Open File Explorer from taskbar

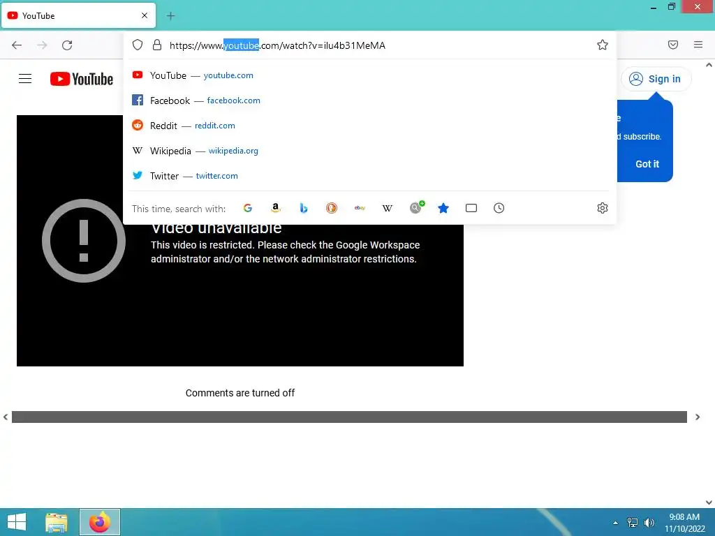click(57, 522)
